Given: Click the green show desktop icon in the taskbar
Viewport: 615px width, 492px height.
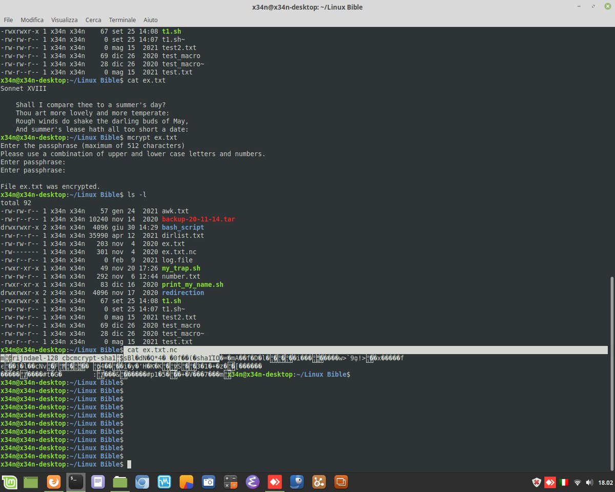Looking at the screenshot, I should click(31, 482).
